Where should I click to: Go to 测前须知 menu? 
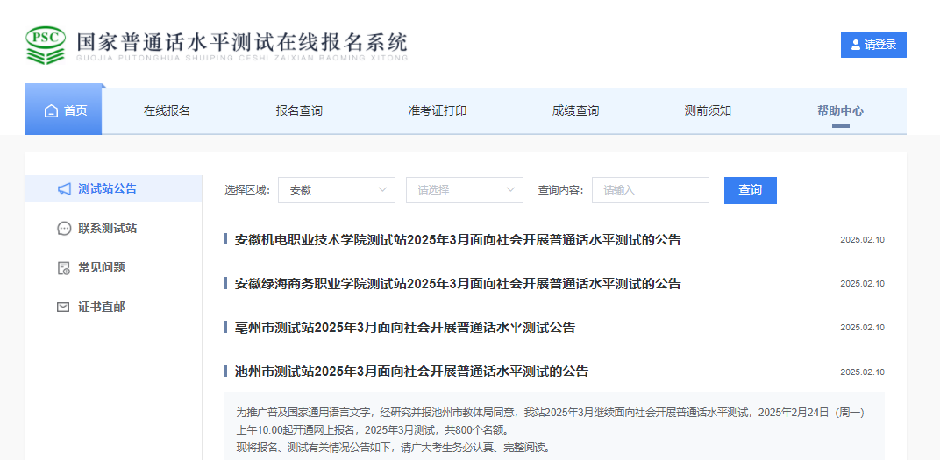point(708,110)
